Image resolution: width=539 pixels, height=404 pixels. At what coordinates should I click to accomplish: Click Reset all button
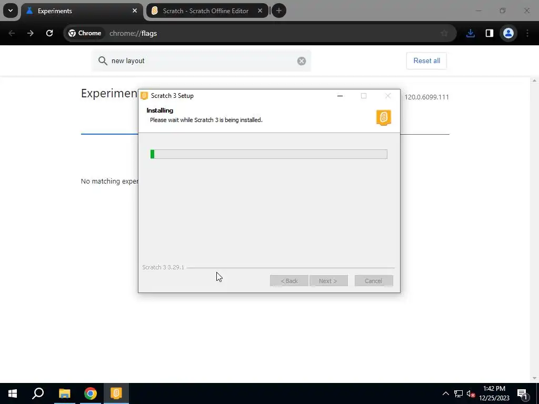coord(426,61)
